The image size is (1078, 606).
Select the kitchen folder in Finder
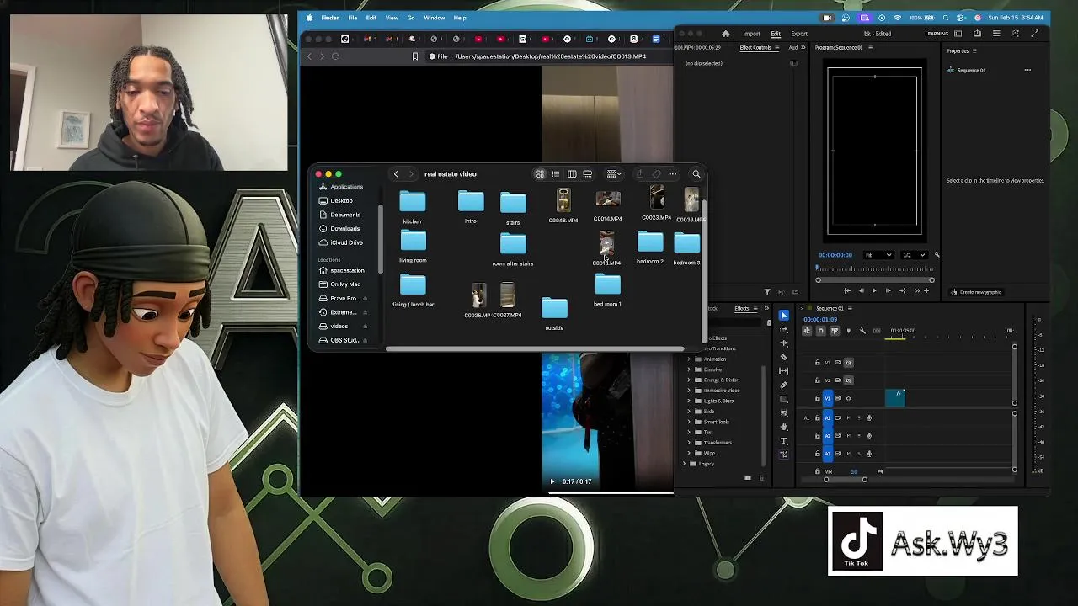click(413, 202)
